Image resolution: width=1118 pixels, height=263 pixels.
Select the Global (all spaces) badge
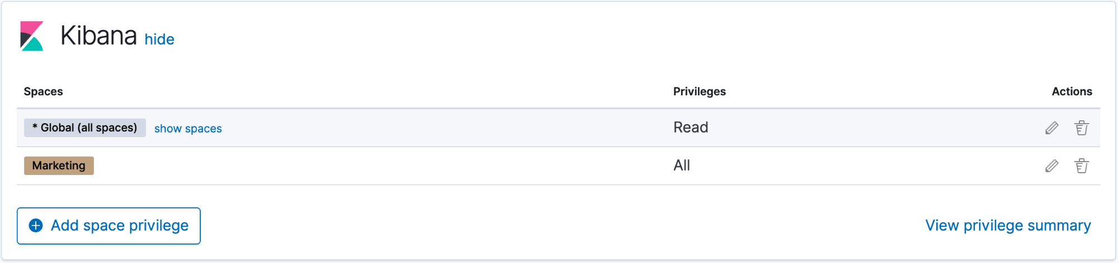pyautogui.click(x=85, y=128)
